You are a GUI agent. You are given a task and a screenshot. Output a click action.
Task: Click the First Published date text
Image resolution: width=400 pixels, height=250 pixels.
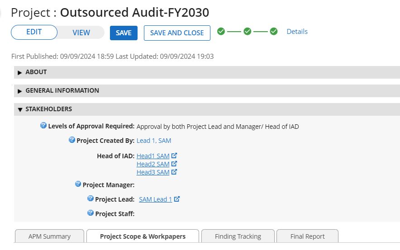pyautogui.click(x=62, y=56)
